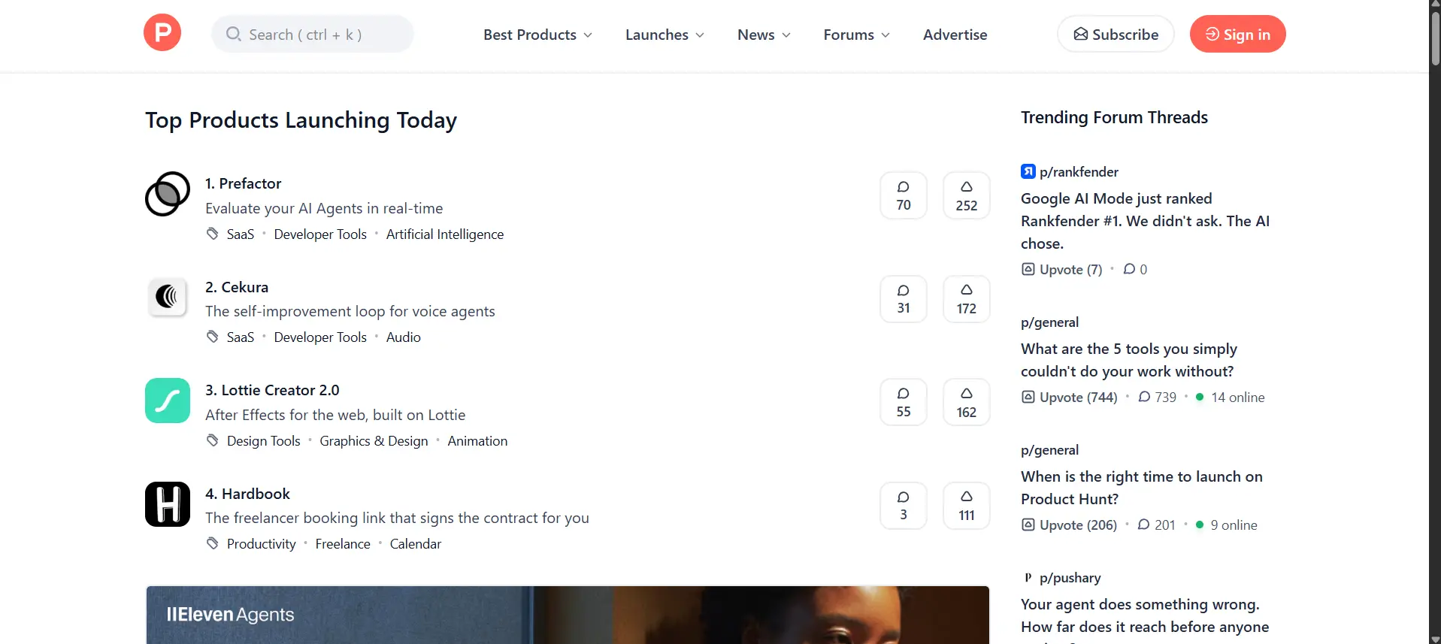Open the Advertise page

coord(955,35)
